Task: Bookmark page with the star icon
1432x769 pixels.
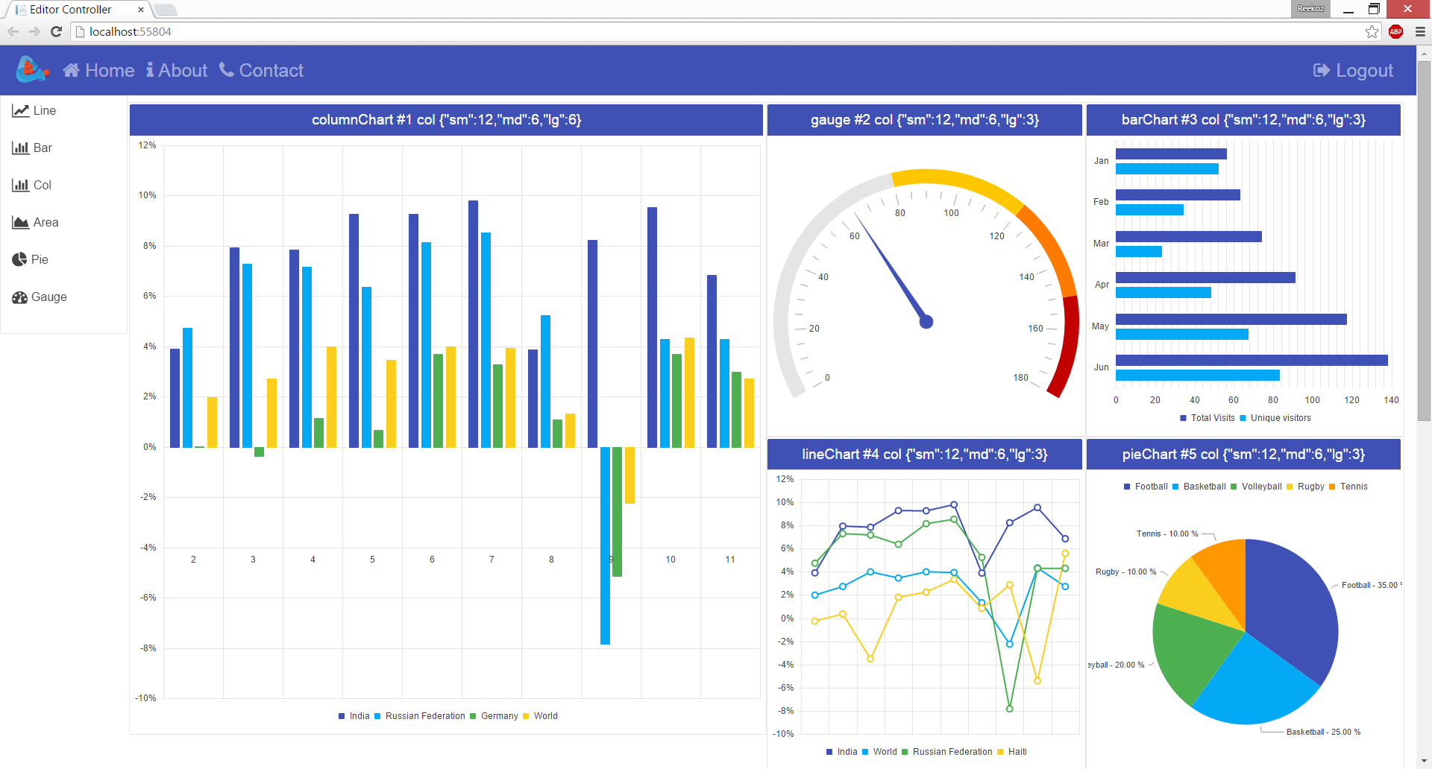Action: [x=1372, y=31]
